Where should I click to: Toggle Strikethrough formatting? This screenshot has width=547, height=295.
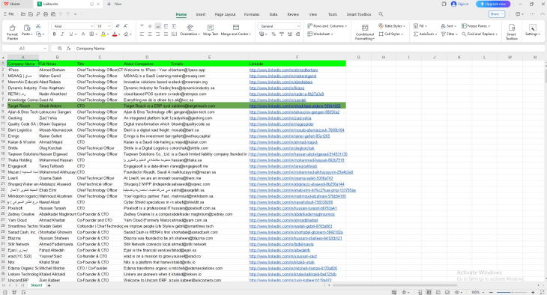[x=83, y=34]
